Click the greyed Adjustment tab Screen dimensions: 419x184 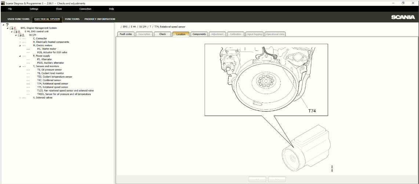(x=217, y=34)
